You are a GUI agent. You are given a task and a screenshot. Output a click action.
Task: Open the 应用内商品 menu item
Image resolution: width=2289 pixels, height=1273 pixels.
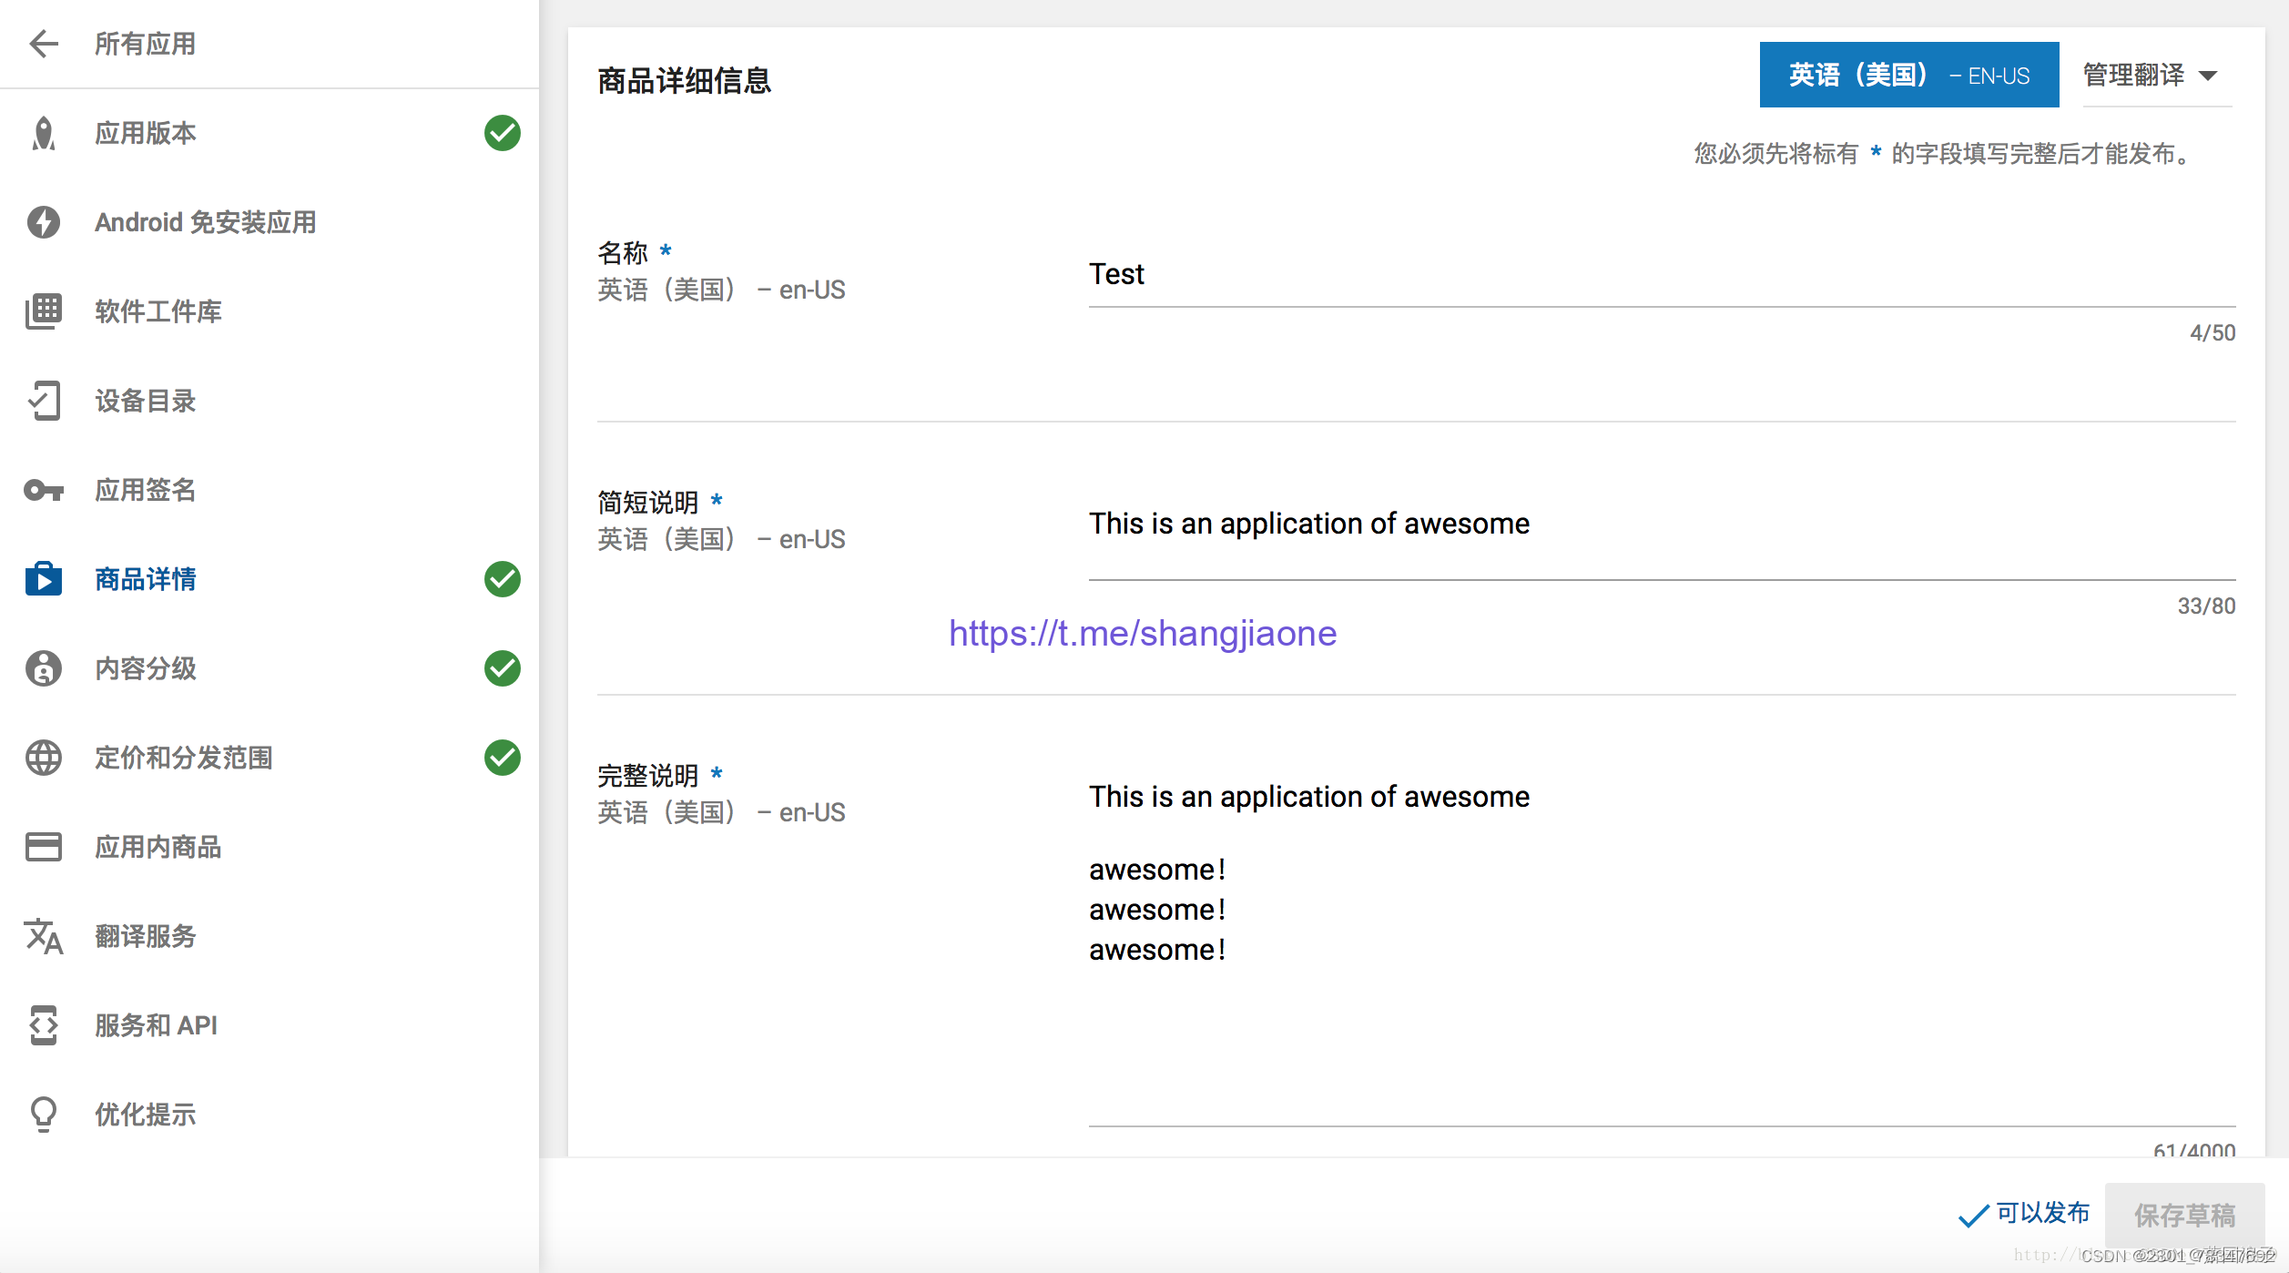click(158, 847)
